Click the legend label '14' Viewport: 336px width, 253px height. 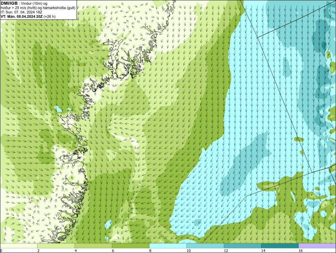pos(263,251)
